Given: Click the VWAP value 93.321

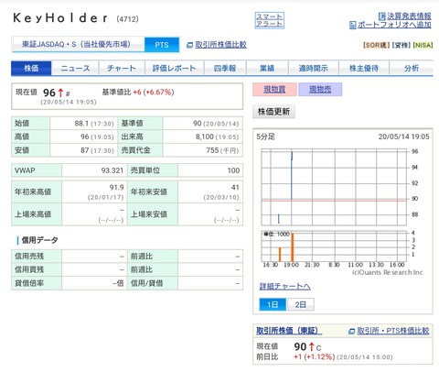Looking at the screenshot, I should [112, 170].
